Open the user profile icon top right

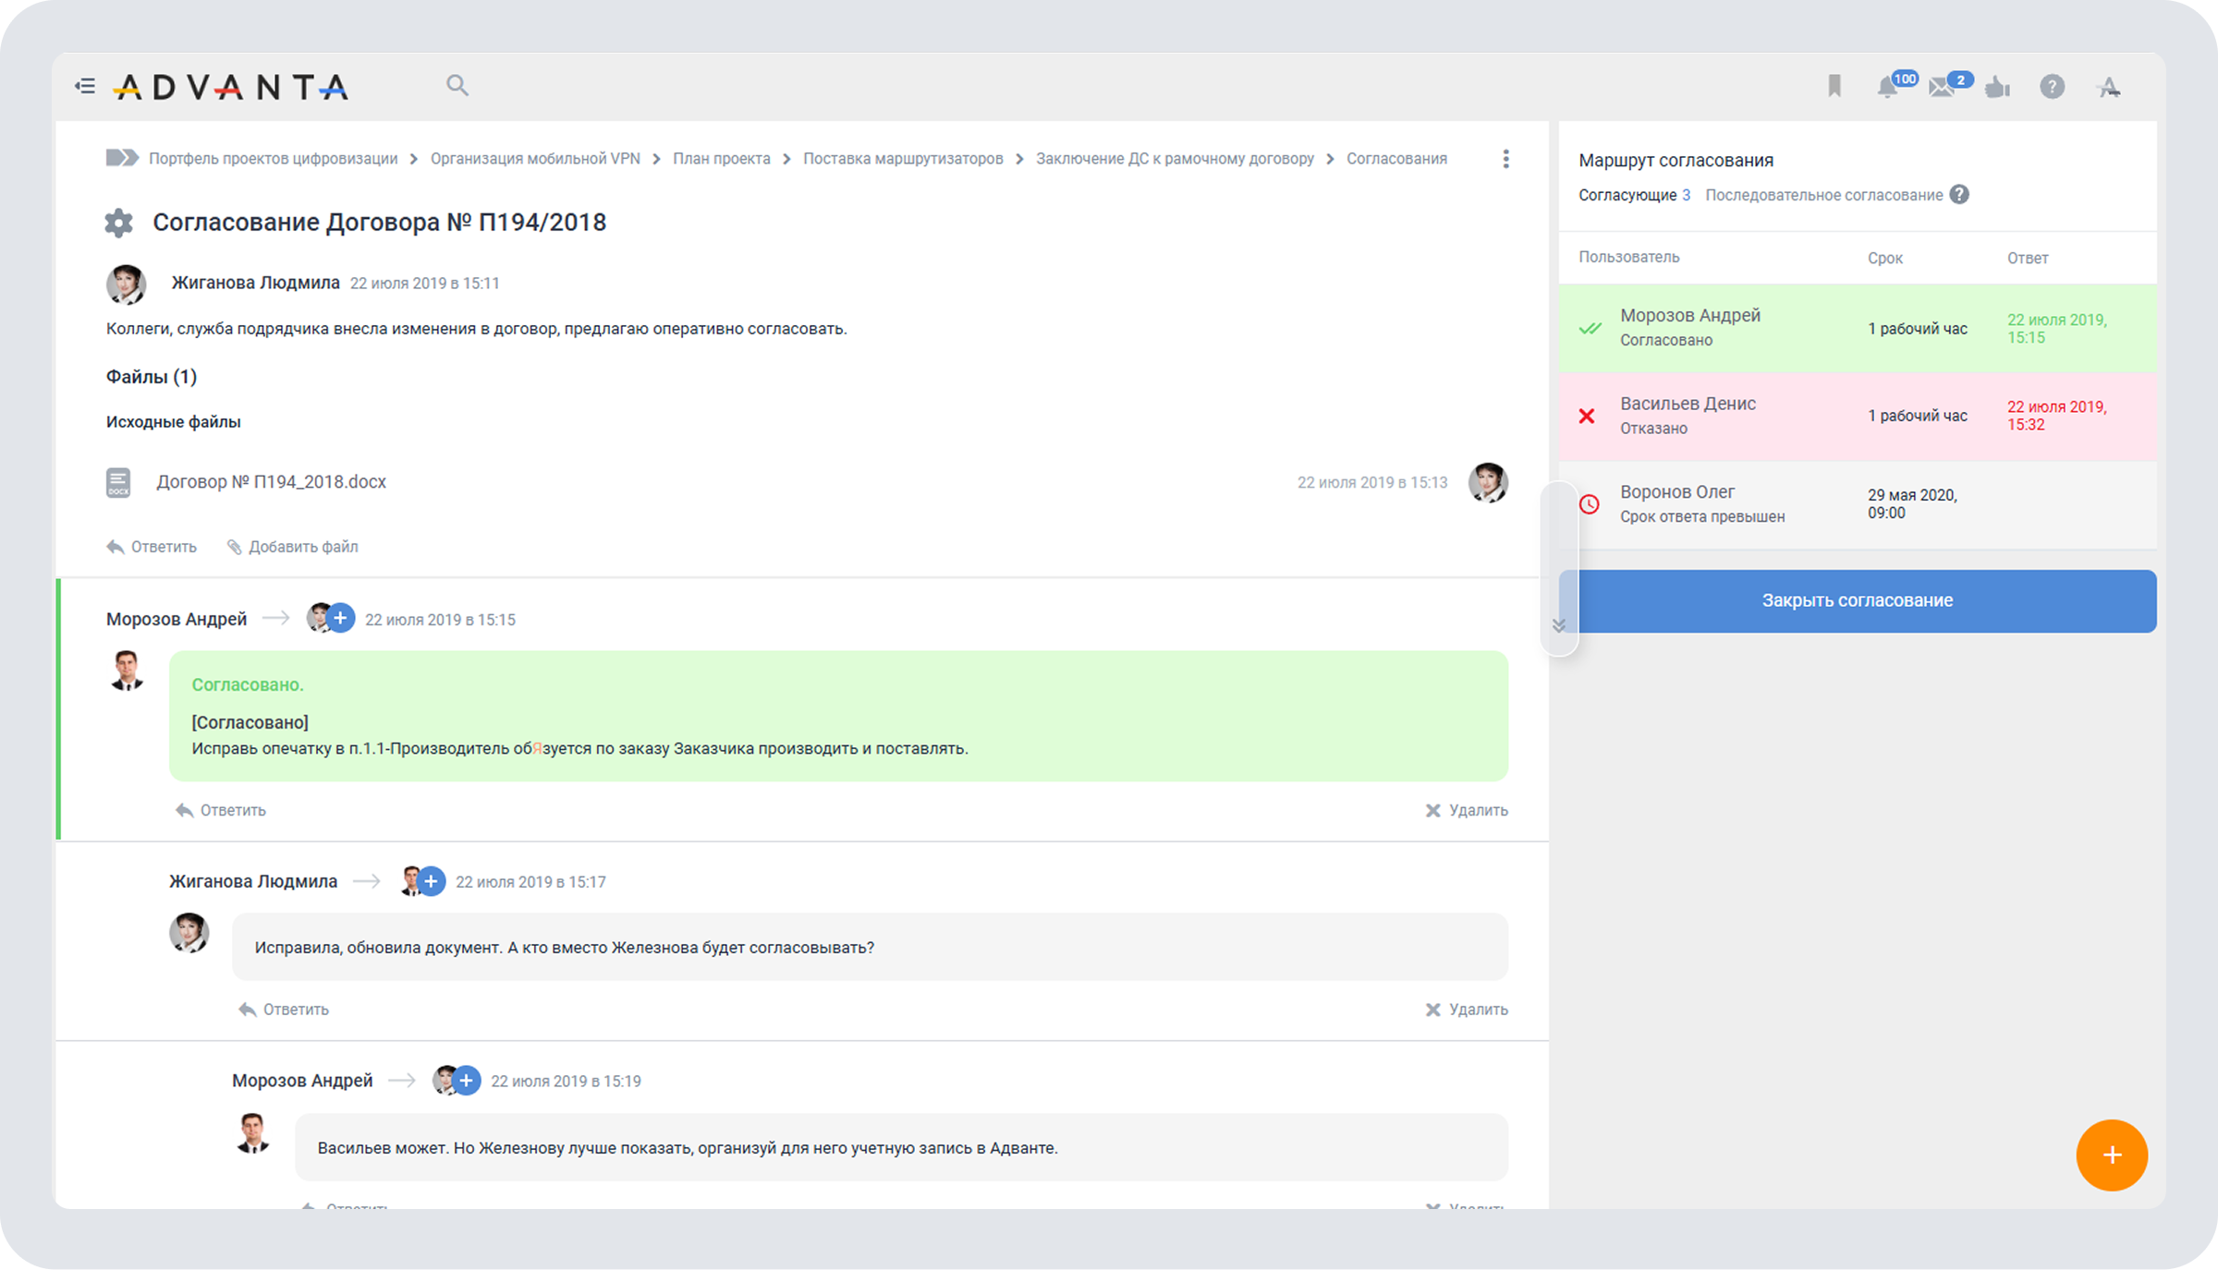pos(2109,88)
